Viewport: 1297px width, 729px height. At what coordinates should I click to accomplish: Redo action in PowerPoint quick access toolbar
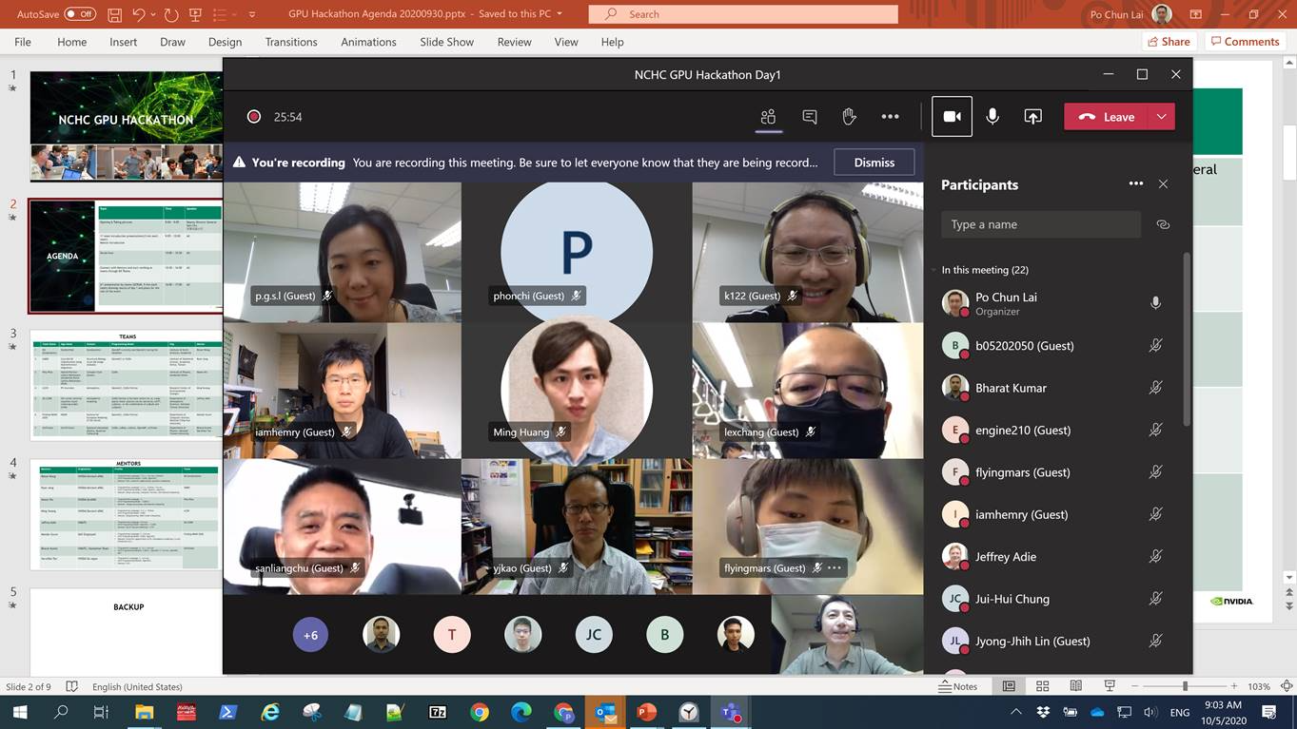click(171, 14)
